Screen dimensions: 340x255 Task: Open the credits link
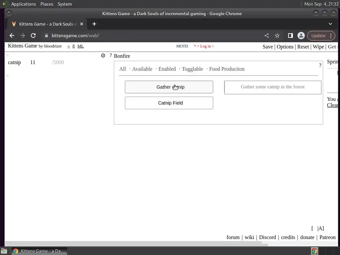click(288, 237)
